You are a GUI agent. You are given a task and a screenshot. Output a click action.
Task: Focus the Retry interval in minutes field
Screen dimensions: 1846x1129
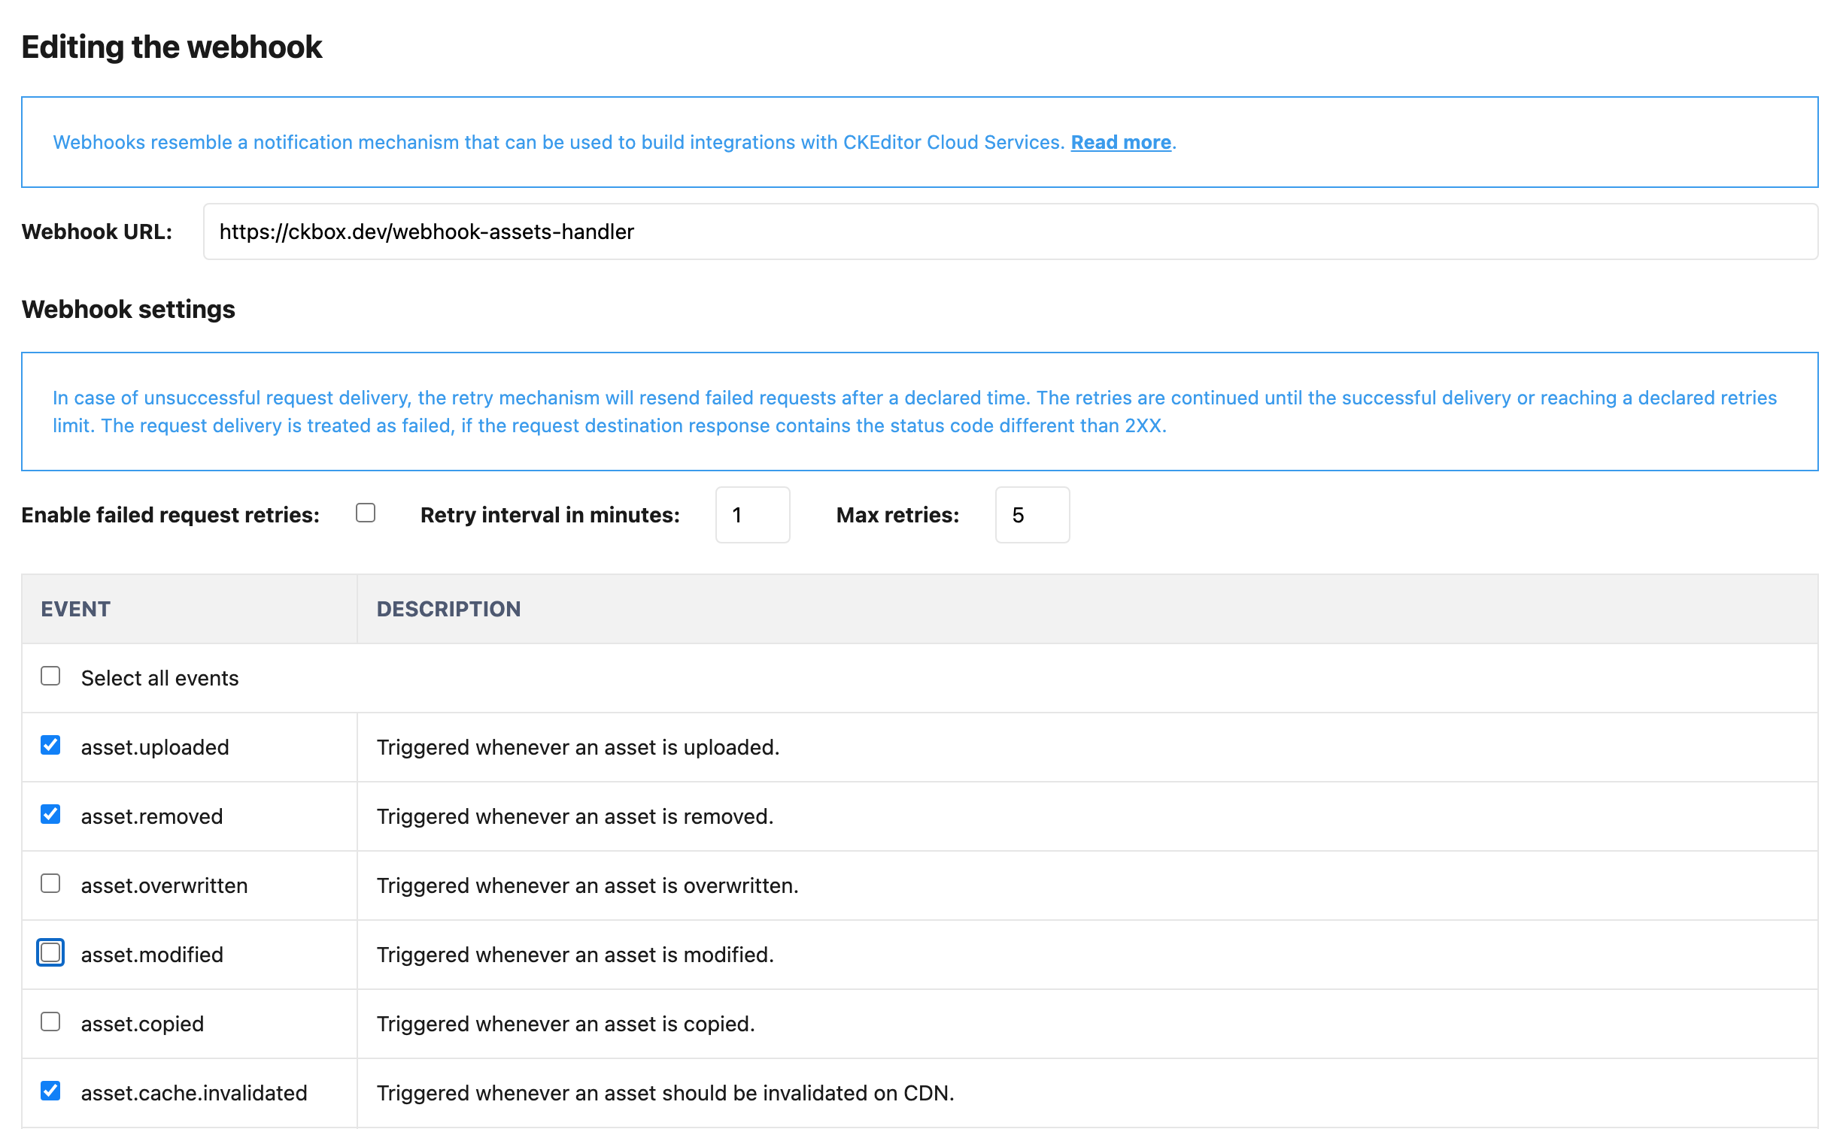click(752, 515)
